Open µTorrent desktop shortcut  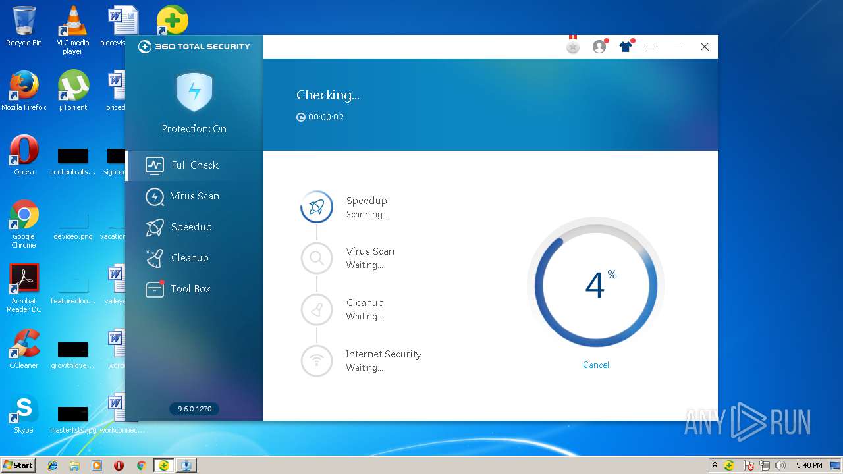click(x=72, y=91)
